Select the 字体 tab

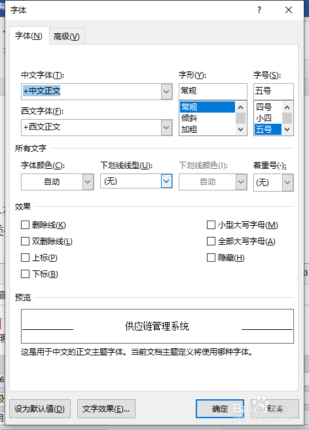(x=29, y=35)
